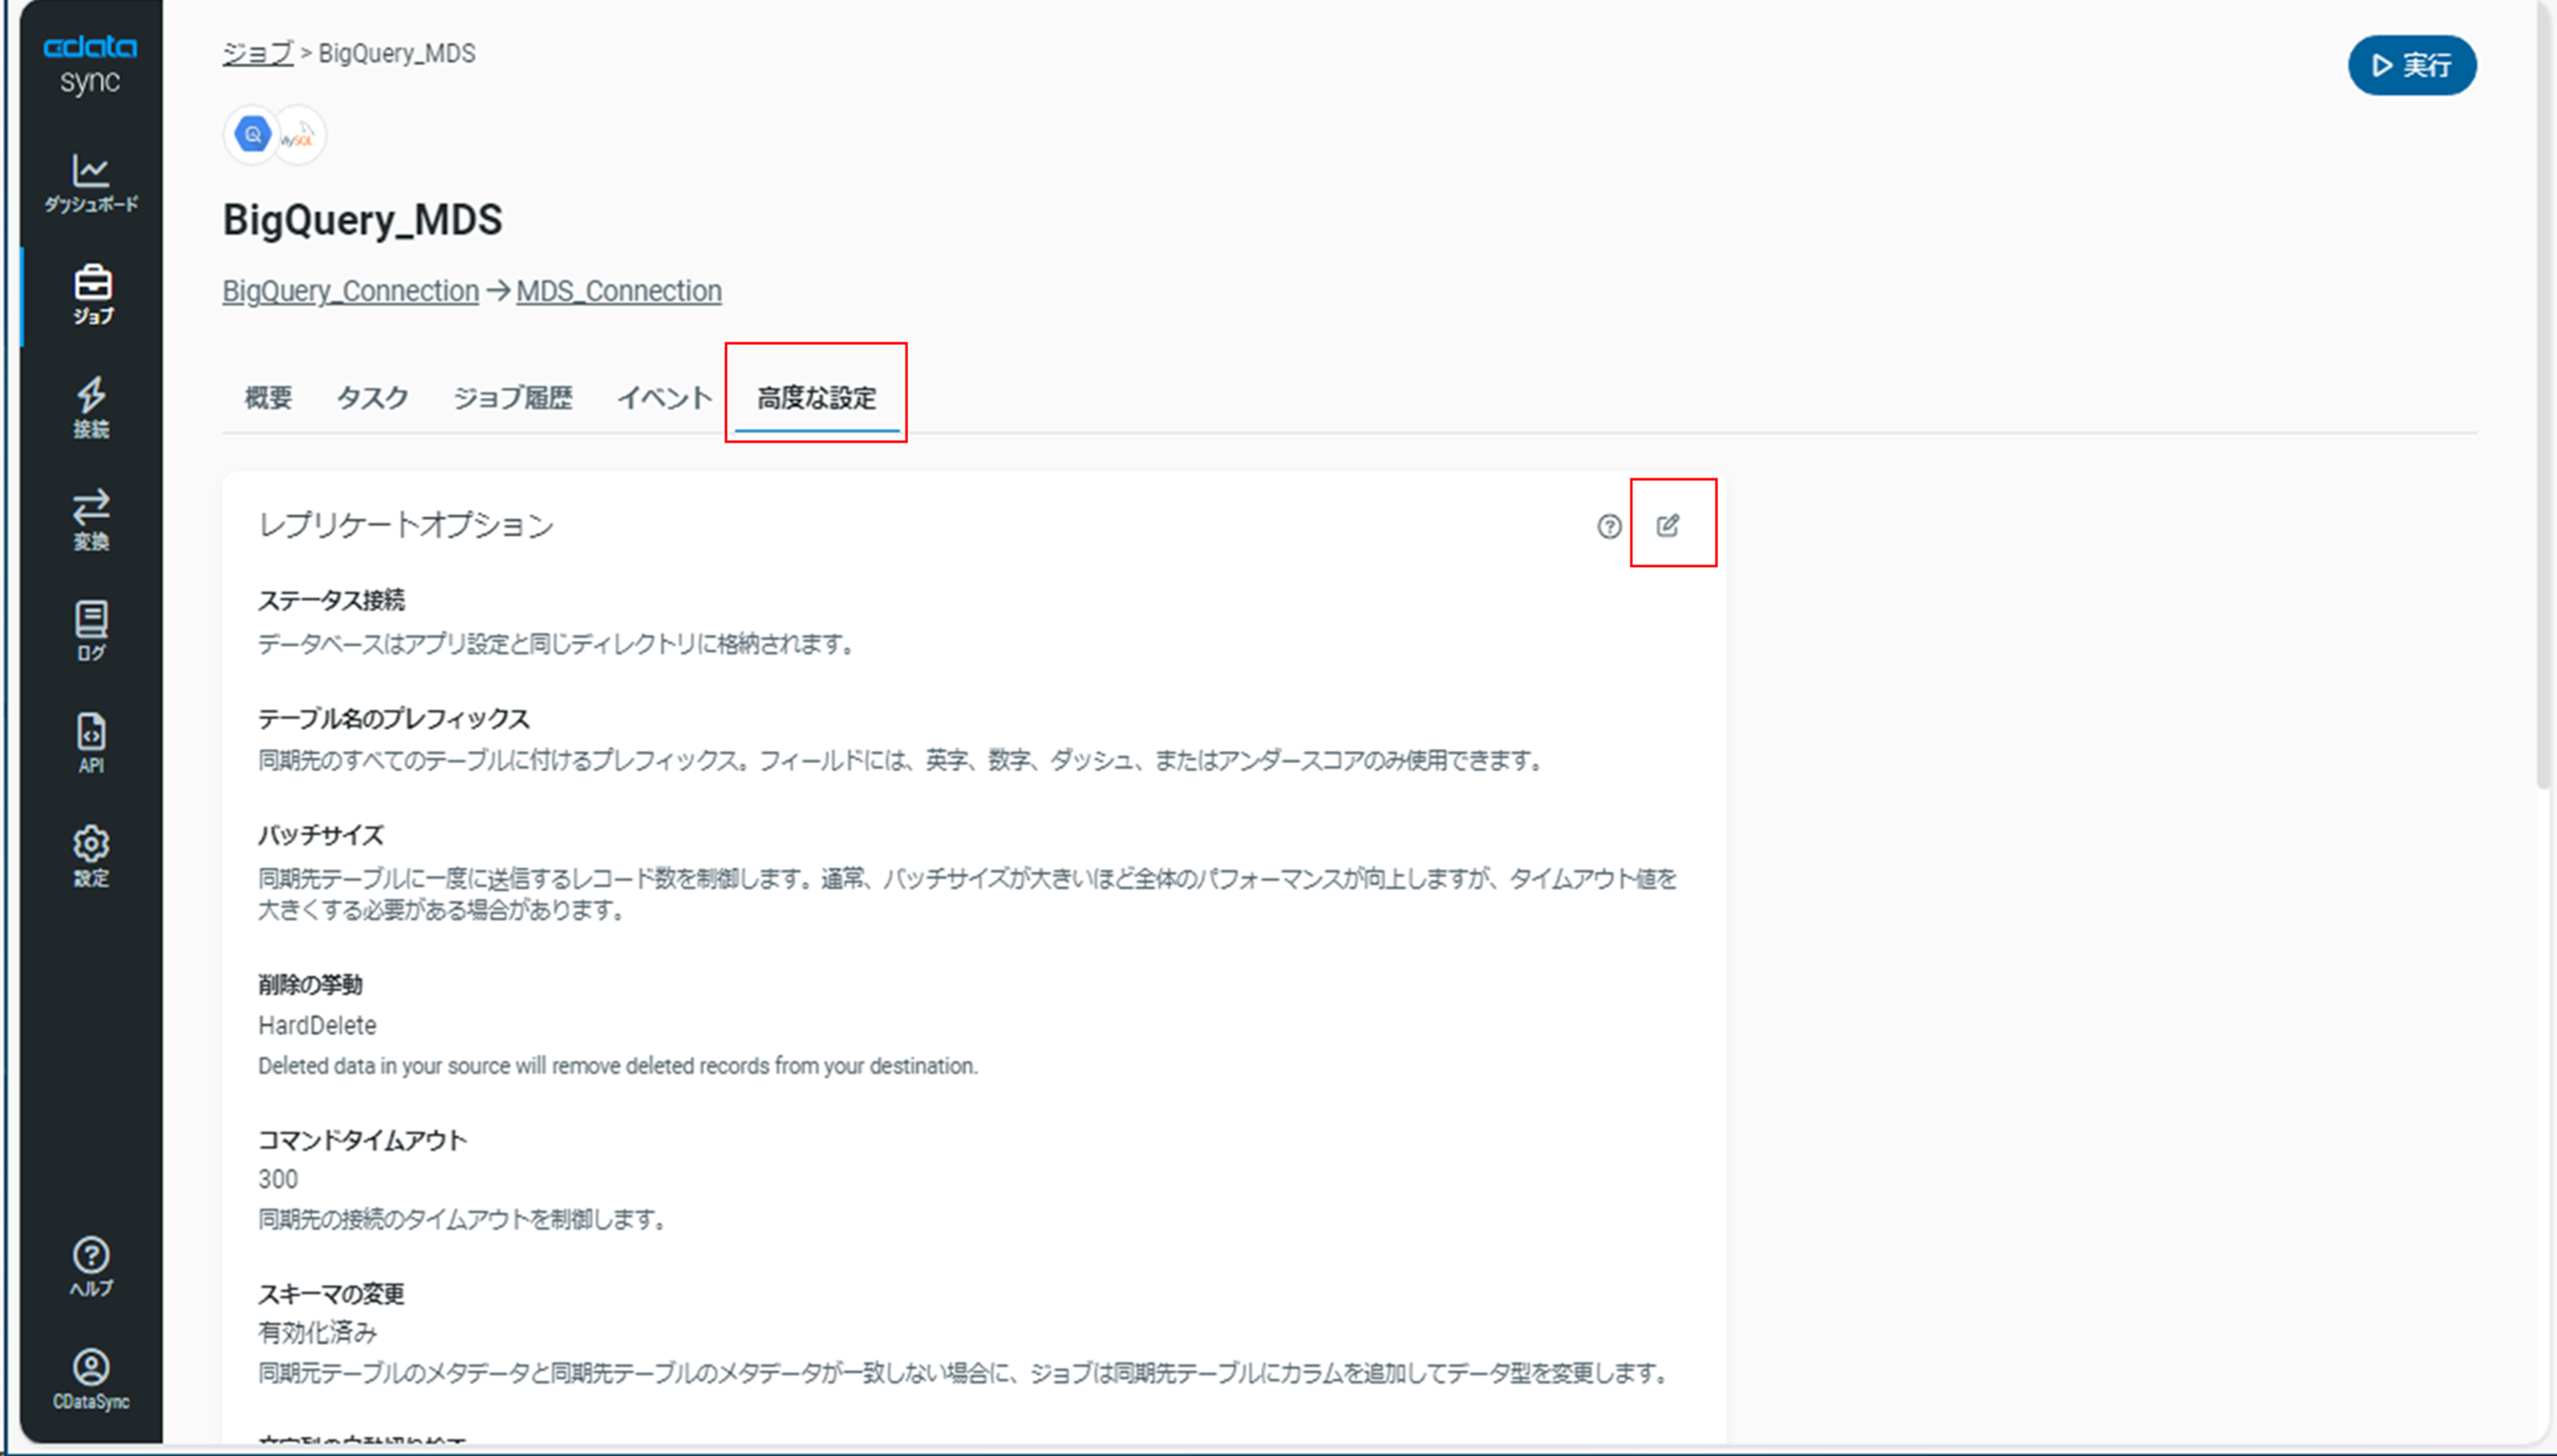Click the edit pencil icon for レプリケートオプション
Viewport: 2557px width, 1456px height.
tap(1668, 525)
